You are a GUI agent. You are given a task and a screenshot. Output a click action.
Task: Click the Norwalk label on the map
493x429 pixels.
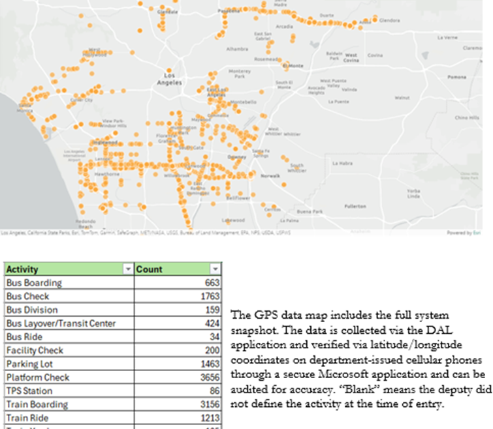[x=270, y=176]
